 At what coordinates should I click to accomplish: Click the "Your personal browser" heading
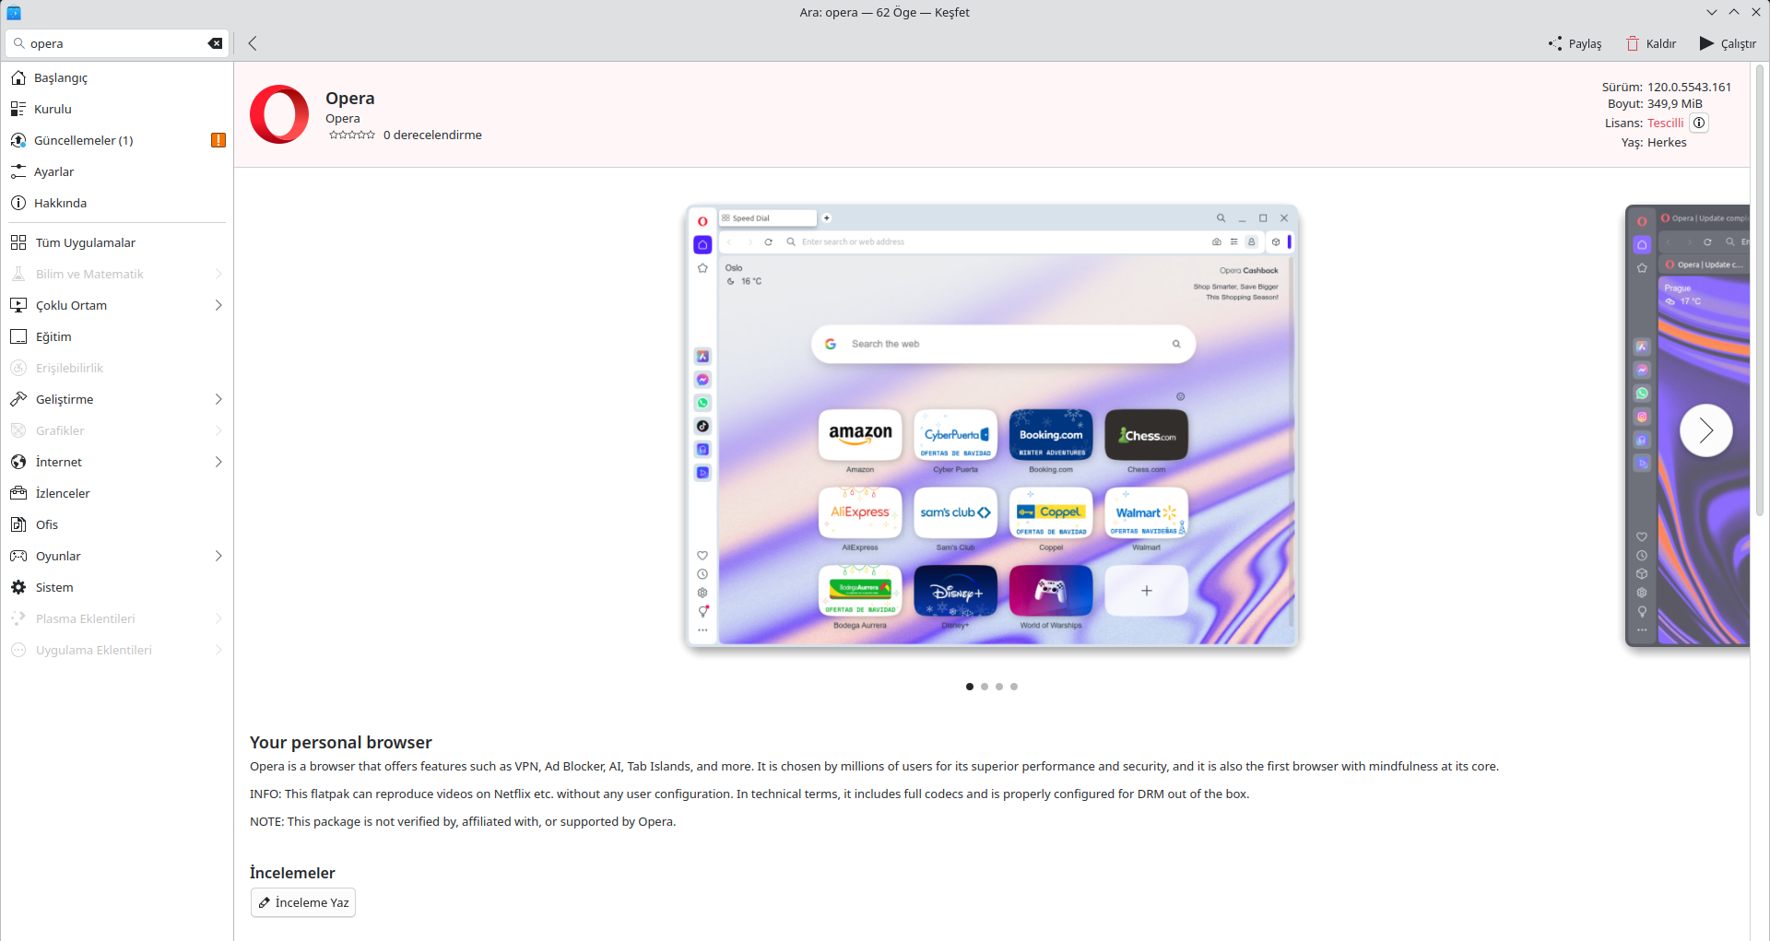(341, 743)
